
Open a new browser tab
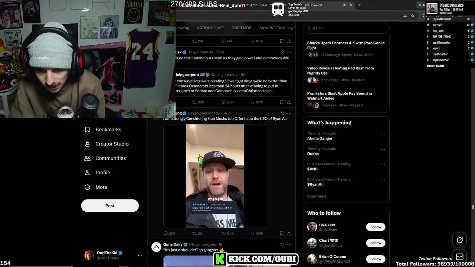click(x=359, y=5)
